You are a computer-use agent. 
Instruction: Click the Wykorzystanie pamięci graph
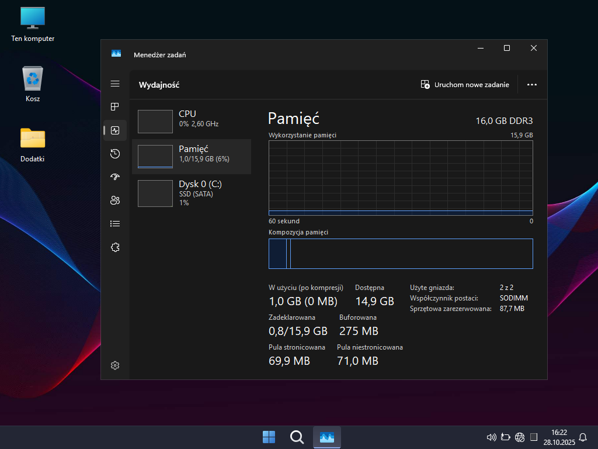401,178
